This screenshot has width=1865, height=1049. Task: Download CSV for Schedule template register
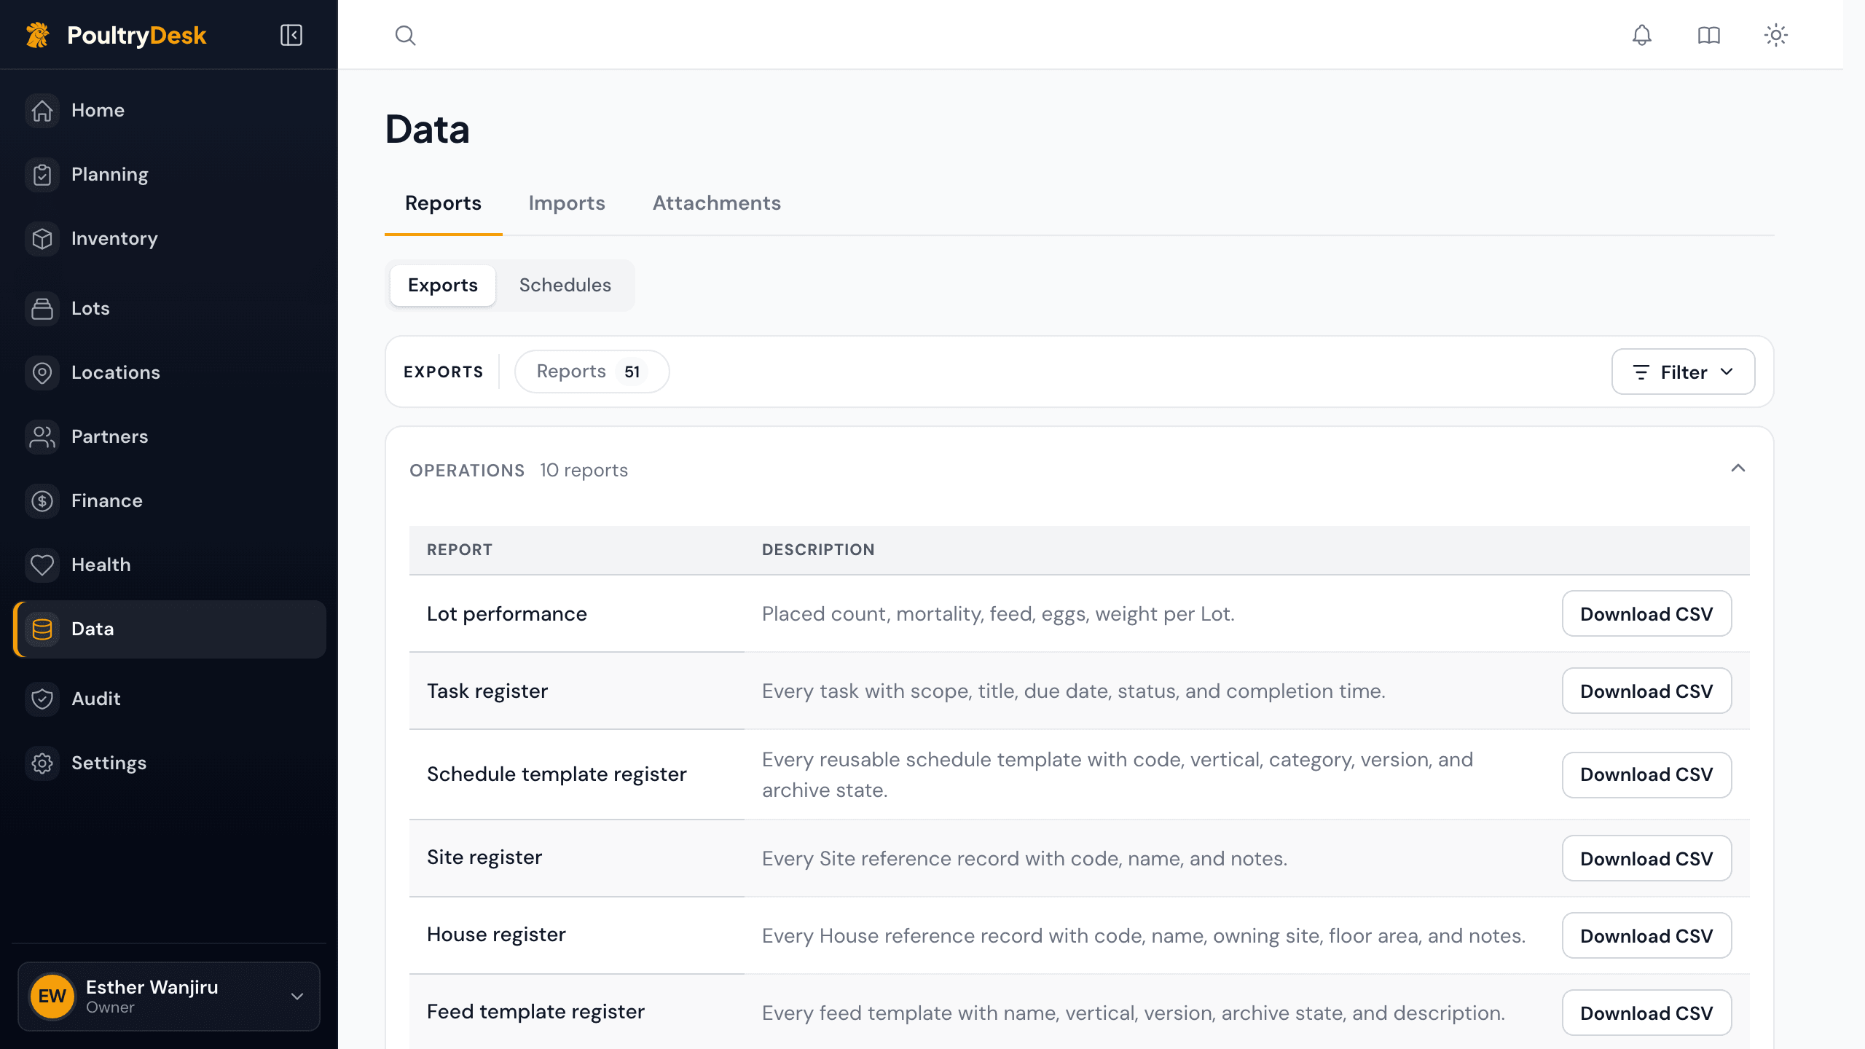1646,774
